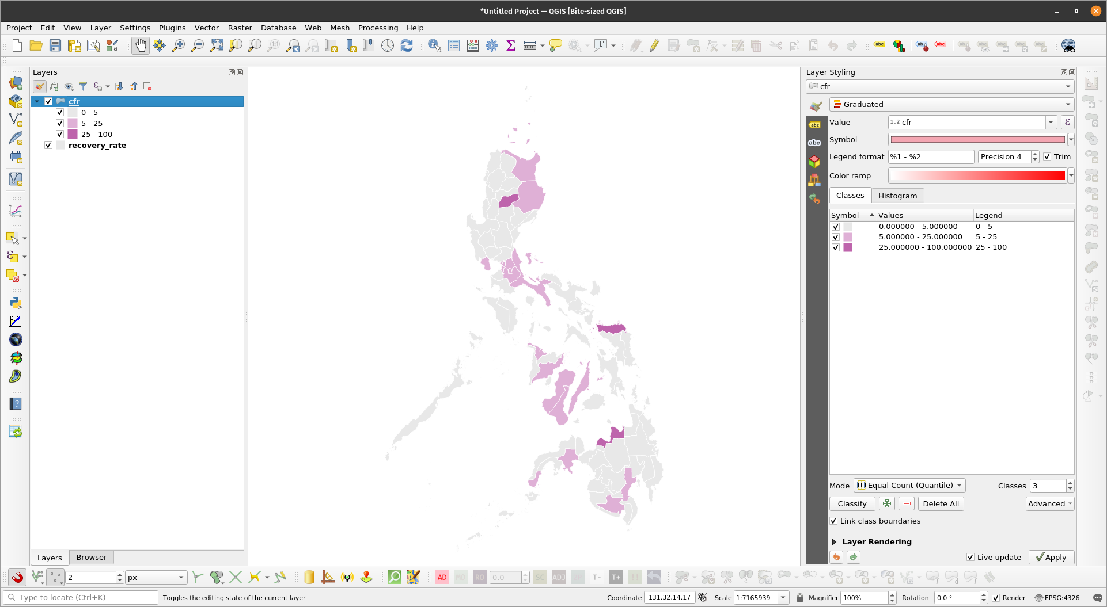Click the Delete All button
This screenshot has height=607, width=1107.
941,503
